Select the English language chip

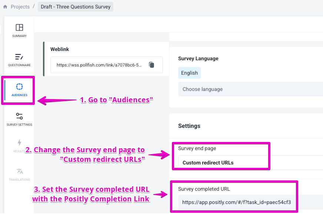(x=189, y=73)
